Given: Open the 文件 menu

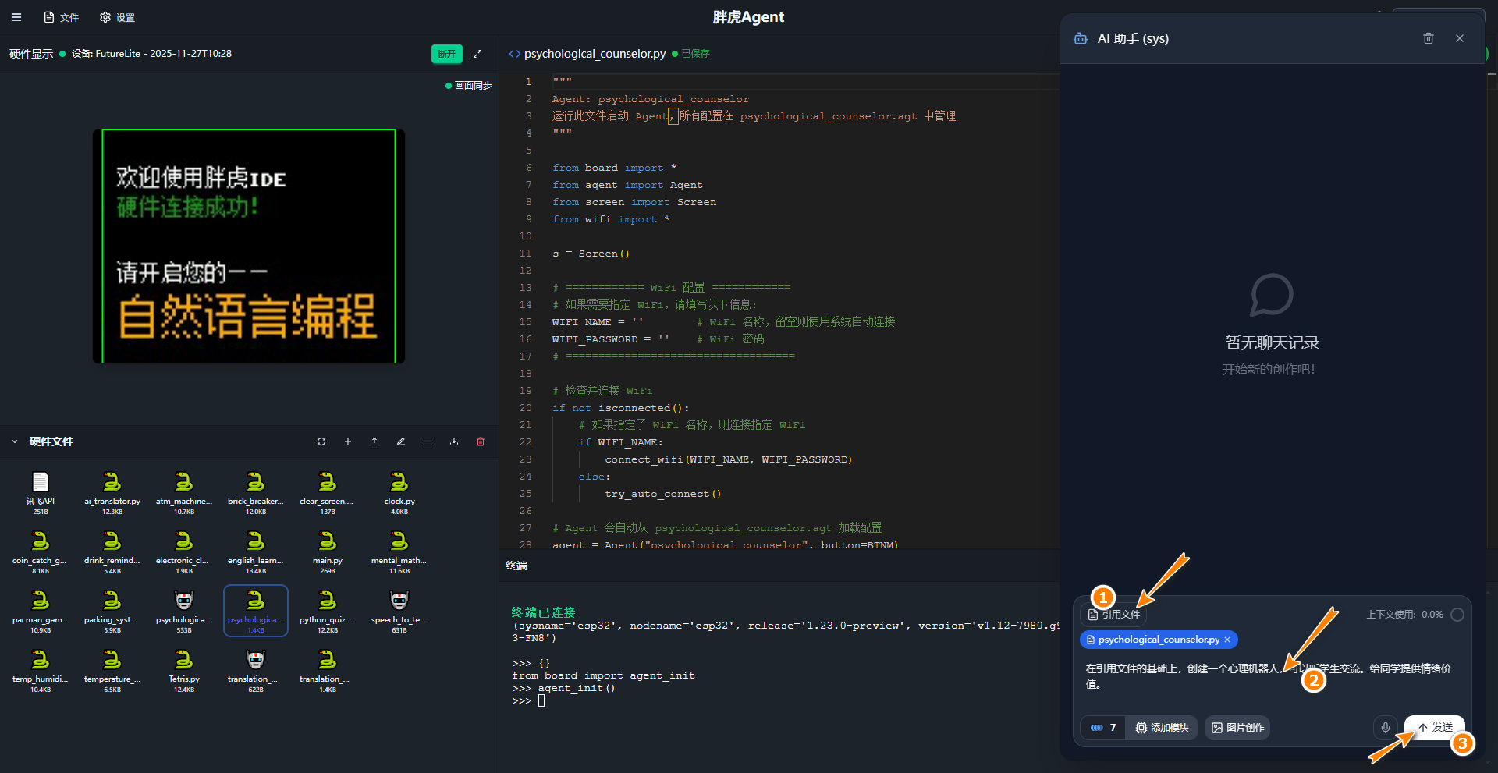Looking at the screenshot, I should click(x=62, y=17).
